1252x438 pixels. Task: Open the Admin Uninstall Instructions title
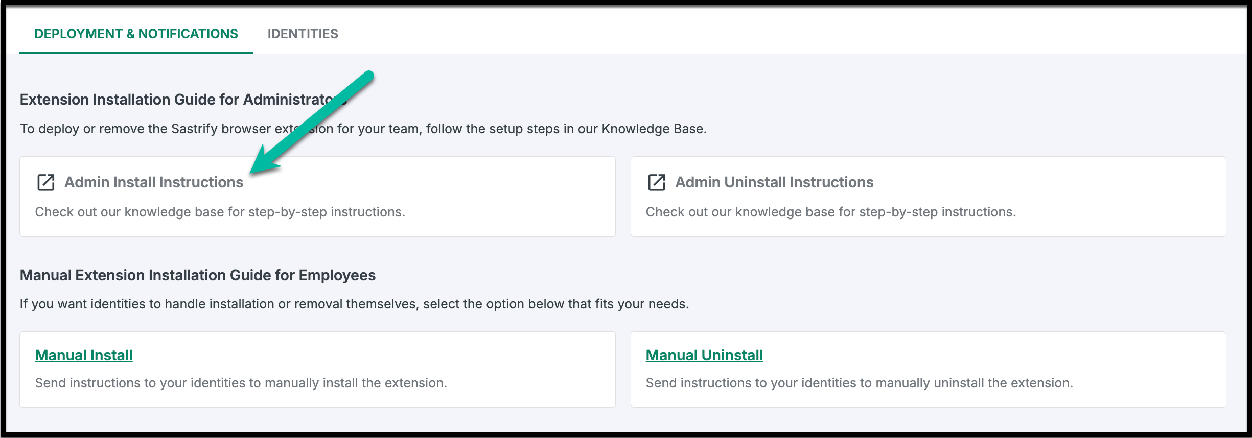point(774,182)
